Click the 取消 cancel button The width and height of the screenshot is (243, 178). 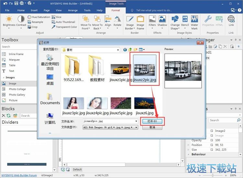tap(152, 128)
